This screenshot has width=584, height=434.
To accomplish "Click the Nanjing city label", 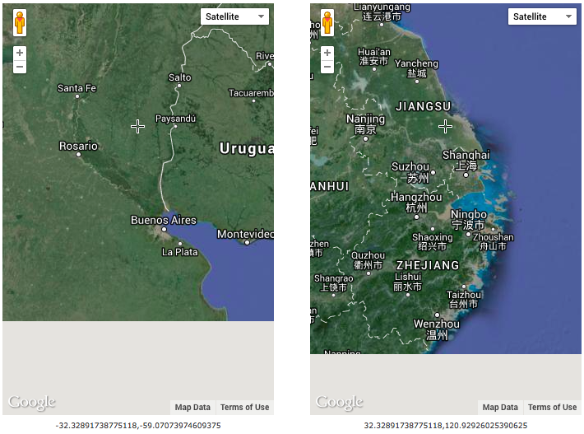I will coord(365,119).
